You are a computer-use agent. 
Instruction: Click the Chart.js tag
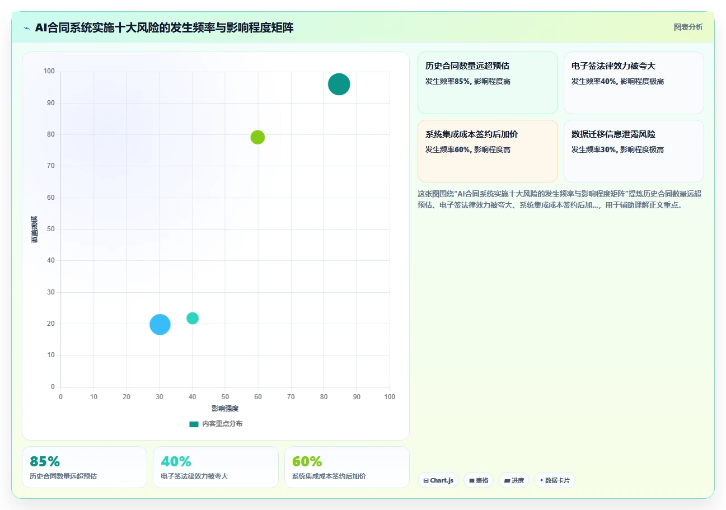pyautogui.click(x=438, y=480)
